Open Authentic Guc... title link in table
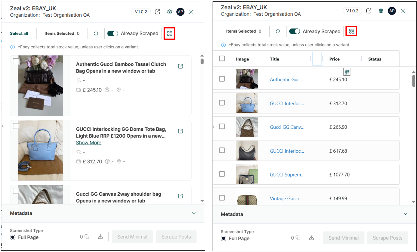The image size is (417, 252). (286, 79)
